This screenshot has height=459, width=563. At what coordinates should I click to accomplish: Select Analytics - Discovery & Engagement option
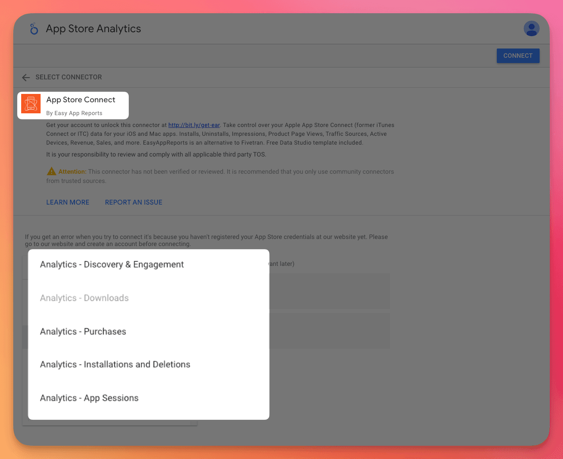[x=149, y=265]
